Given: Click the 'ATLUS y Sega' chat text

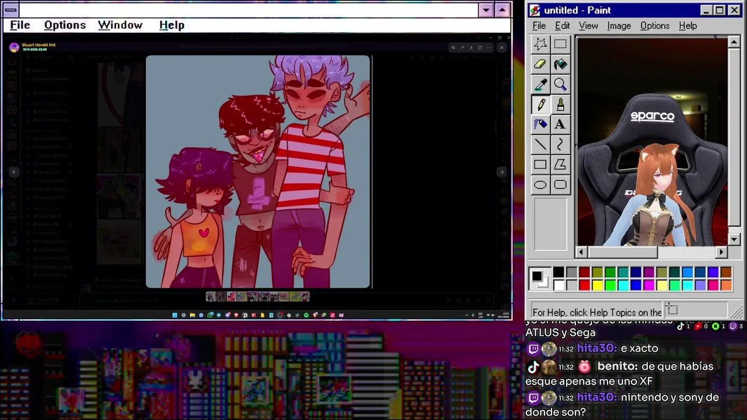Looking at the screenshot, I should coord(560,332).
